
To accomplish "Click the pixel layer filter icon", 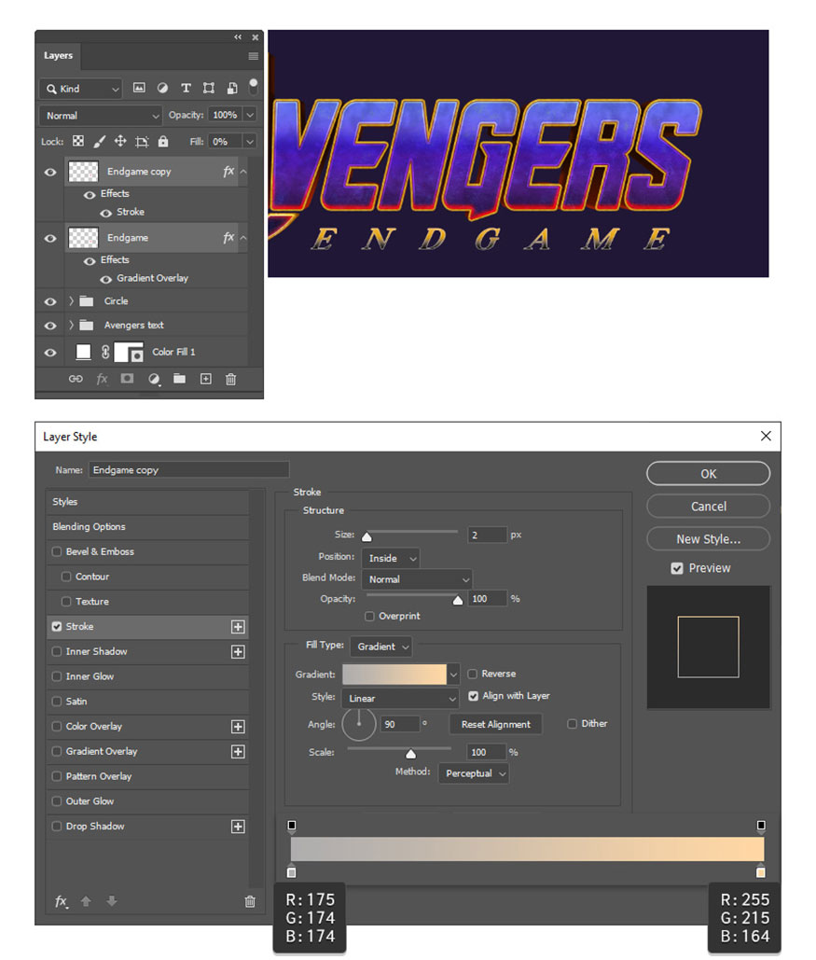I will (139, 89).
